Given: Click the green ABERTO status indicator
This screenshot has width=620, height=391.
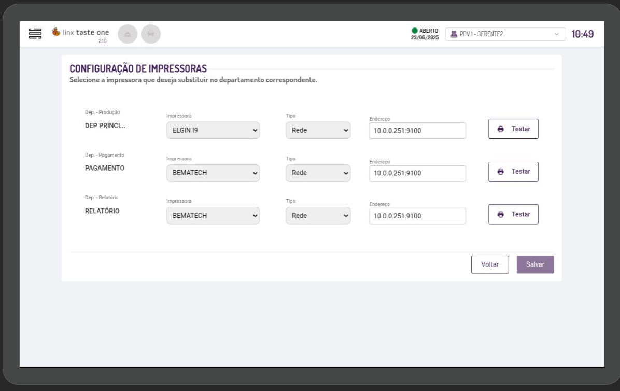Looking at the screenshot, I should [415, 30].
